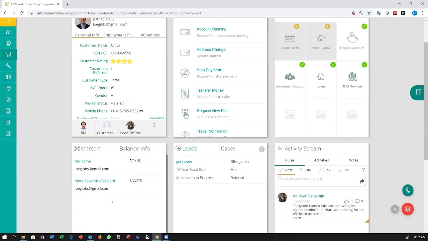Click the phone icon beside mobile number
The height and width of the screenshot is (241, 428).
141,111
